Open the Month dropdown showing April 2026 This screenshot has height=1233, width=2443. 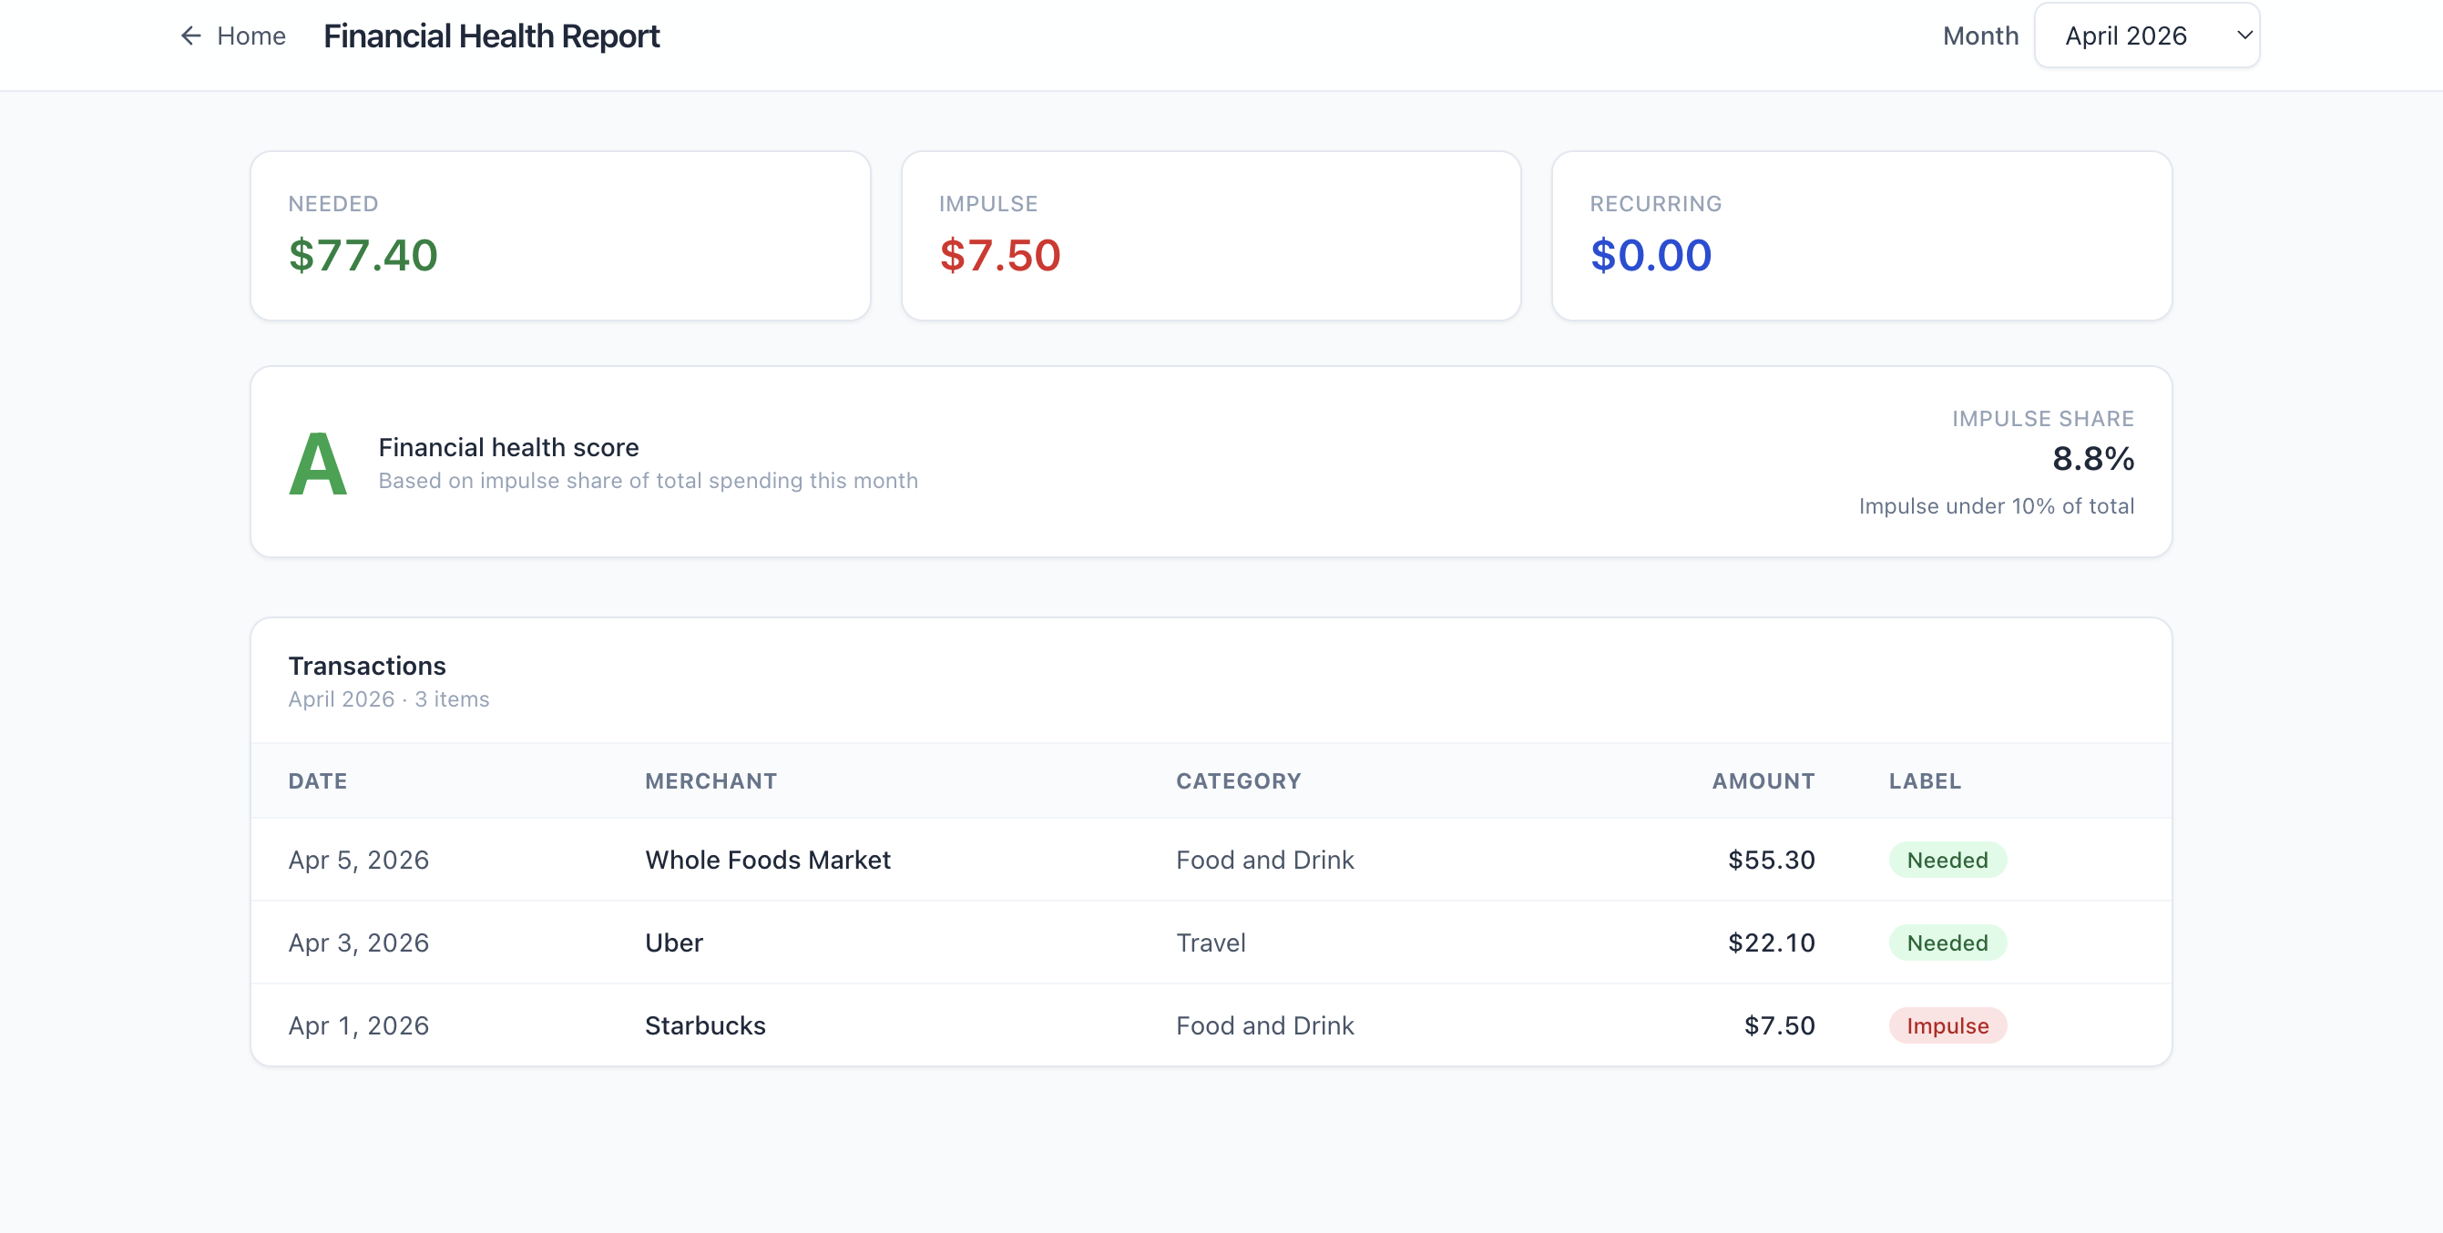click(2145, 36)
